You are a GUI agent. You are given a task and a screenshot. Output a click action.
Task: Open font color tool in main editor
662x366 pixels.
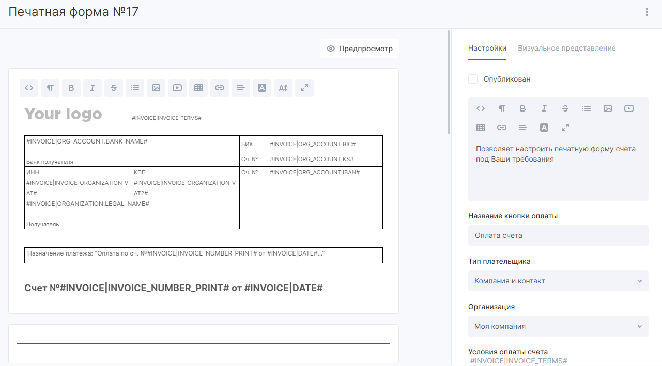(x=262, y=88)
